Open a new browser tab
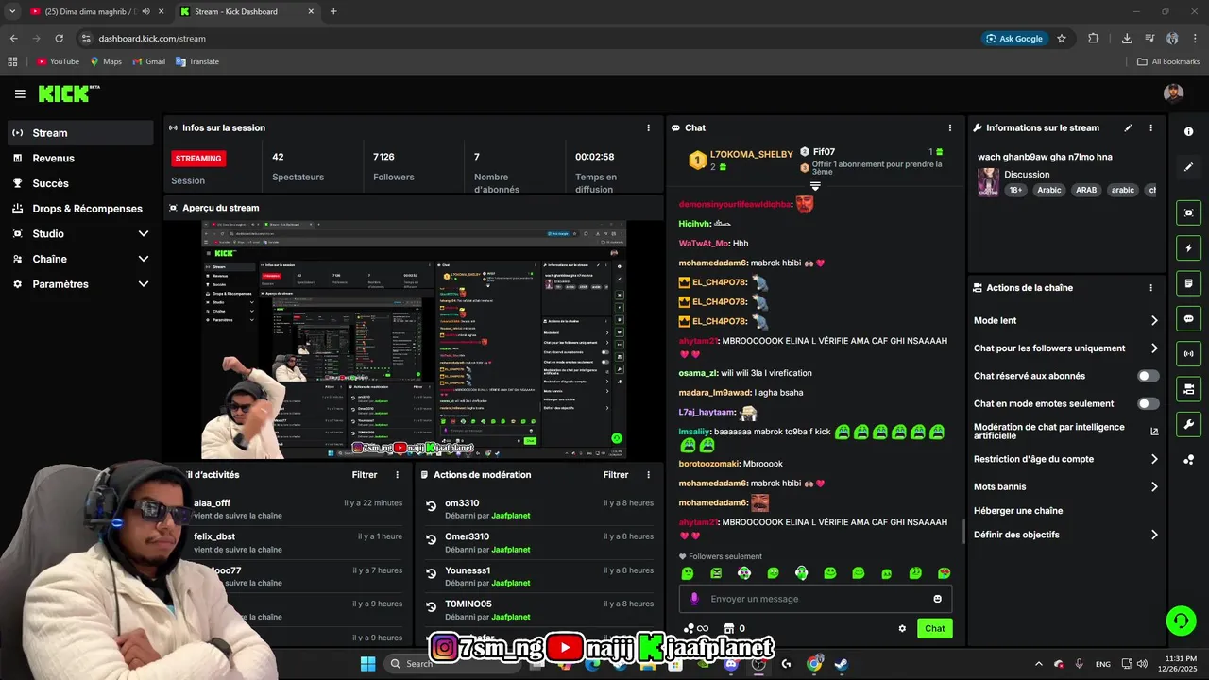The width and height of the screenshot is (1209, 680). 333,11
